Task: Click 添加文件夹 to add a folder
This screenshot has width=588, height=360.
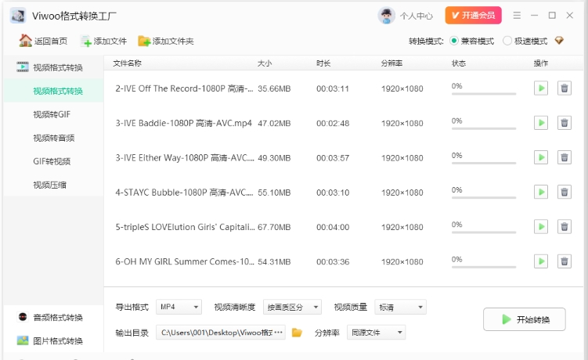Action: coord(166,41)
